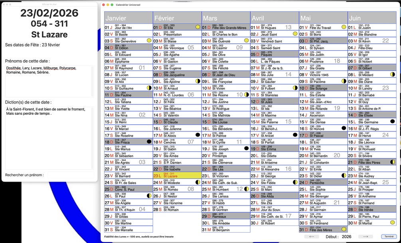Click the new moon icon on 16 St Honoré
Image resolution: width=401 pixels, height=243 pixels.
(344, 128)
